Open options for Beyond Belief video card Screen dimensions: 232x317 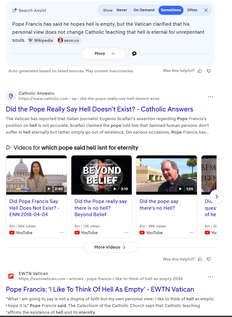tap(127, 233)
